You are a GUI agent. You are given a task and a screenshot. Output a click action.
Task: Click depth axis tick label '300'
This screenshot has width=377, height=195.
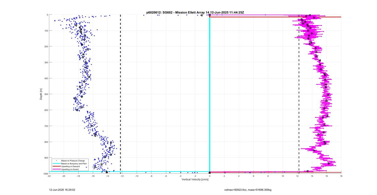[x=46, y=62]
